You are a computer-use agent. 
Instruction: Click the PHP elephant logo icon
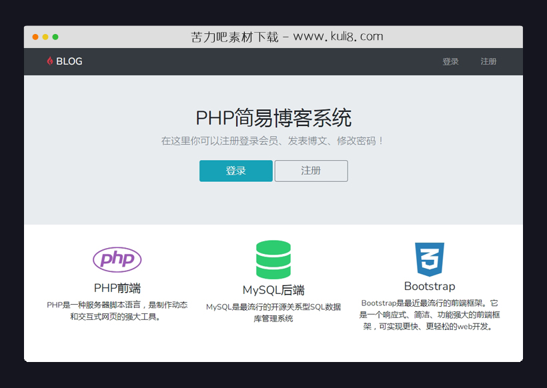point(117,259)
